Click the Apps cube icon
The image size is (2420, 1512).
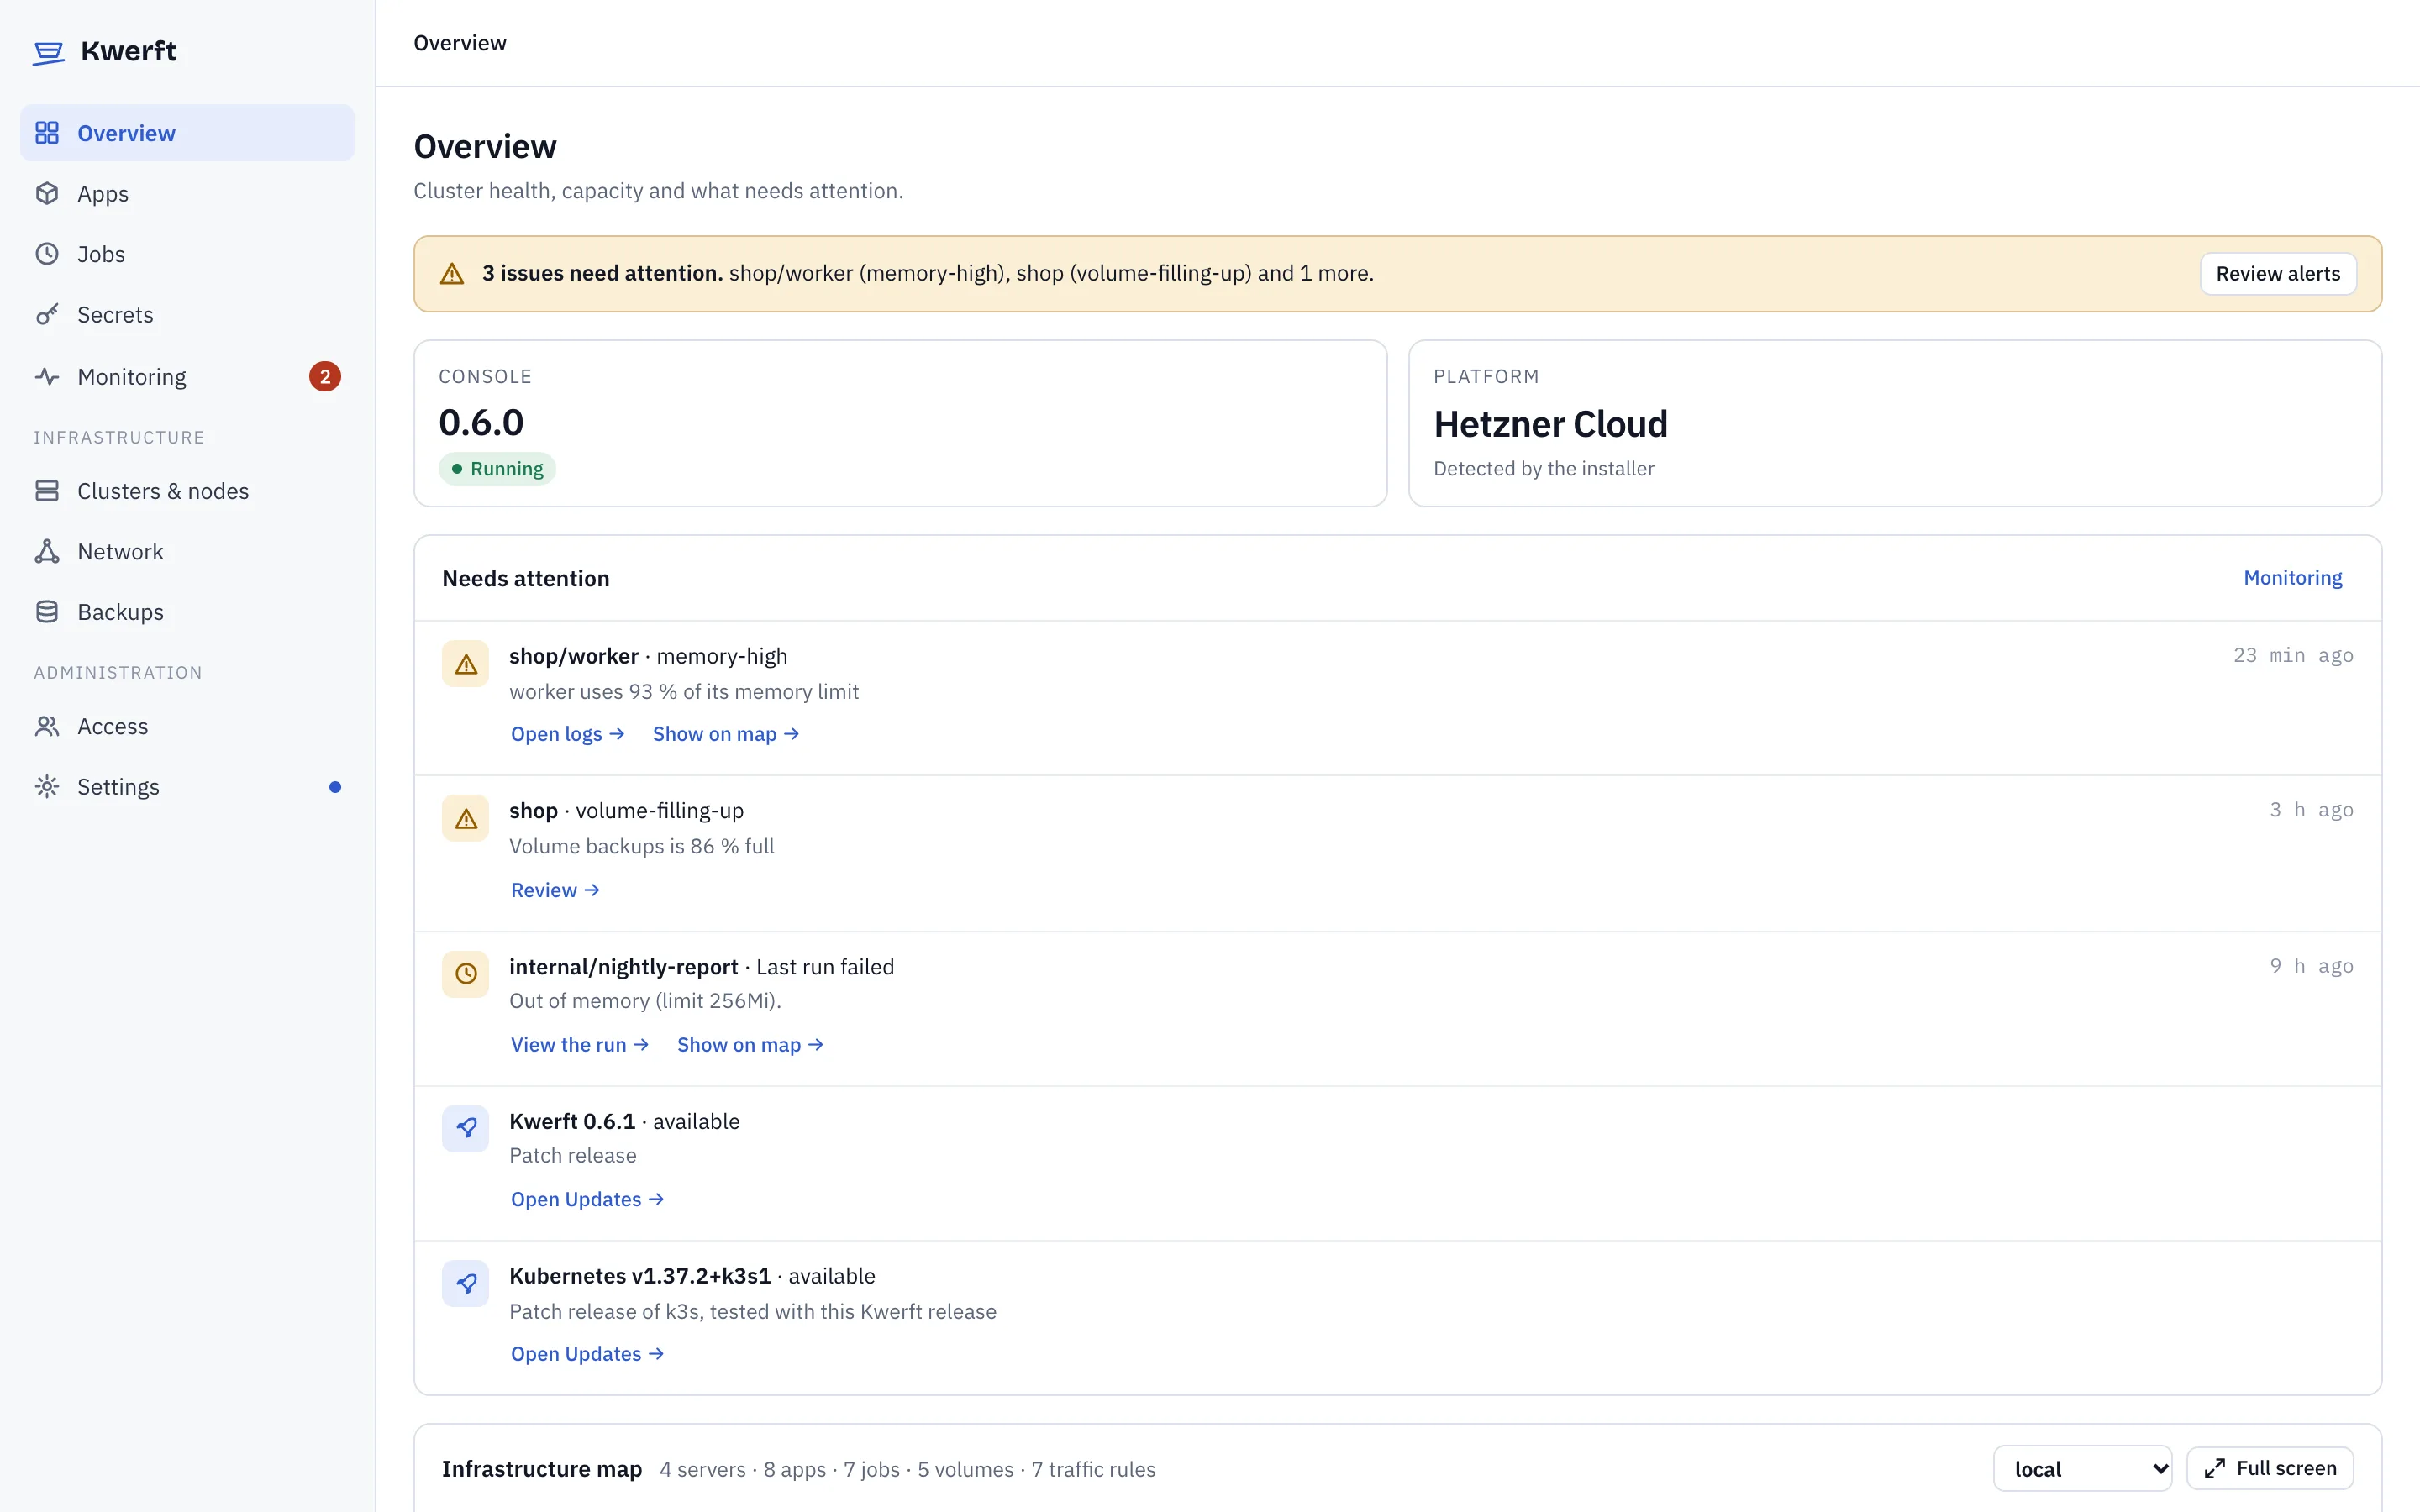(x=47, y=193)
